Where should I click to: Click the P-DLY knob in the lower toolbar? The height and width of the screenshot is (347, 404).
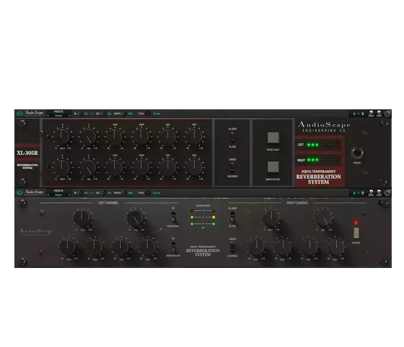coord(148,193)
